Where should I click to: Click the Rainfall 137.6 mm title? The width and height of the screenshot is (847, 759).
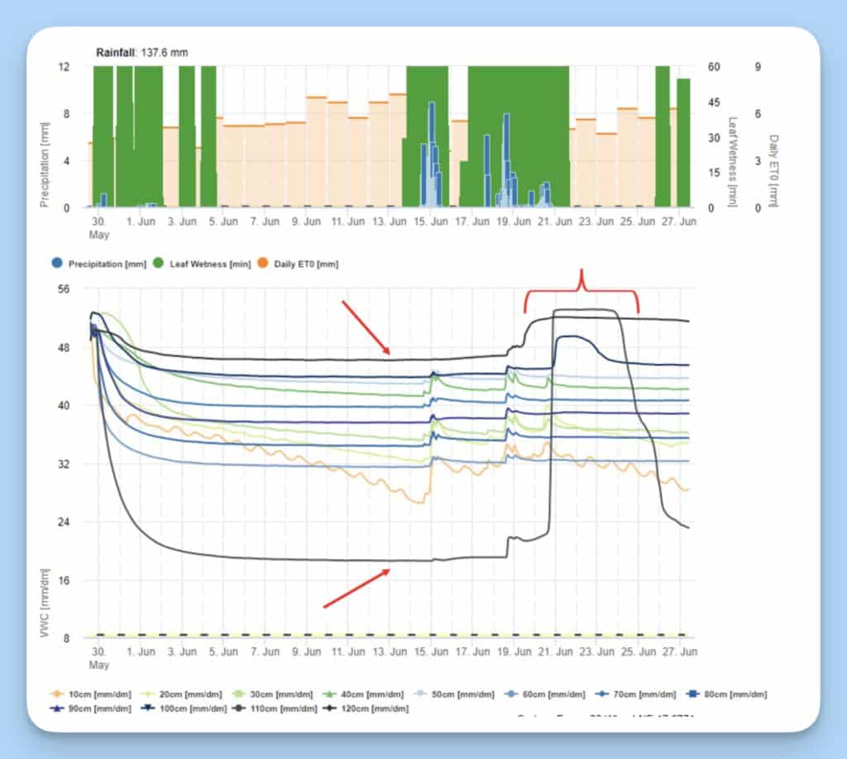point(142,53)
